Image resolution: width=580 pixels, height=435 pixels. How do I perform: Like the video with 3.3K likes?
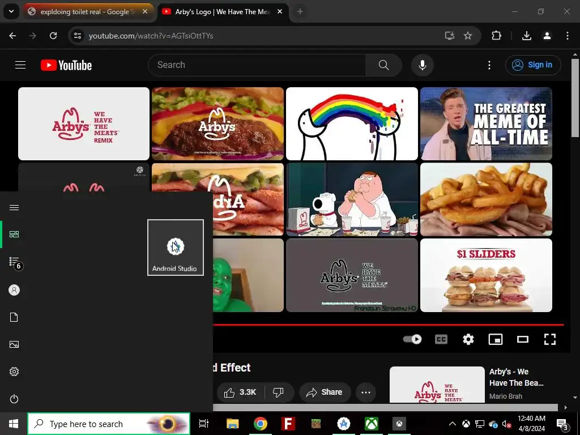click(240, 392)
